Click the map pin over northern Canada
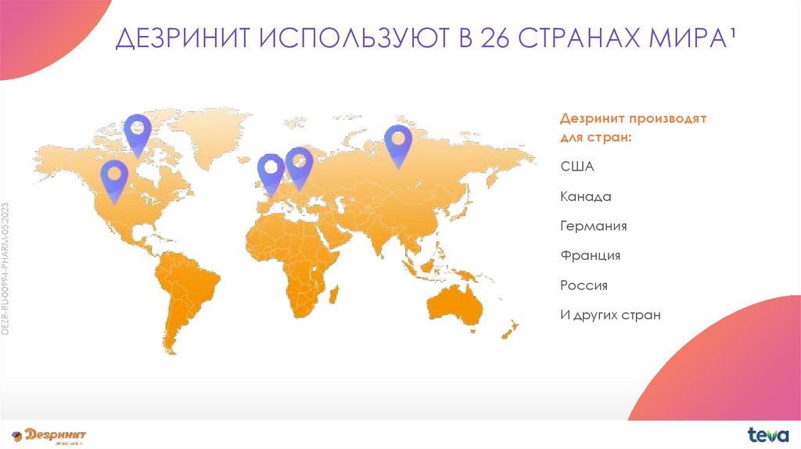Viewport: 801px width, 449px height. coord(138,135)
